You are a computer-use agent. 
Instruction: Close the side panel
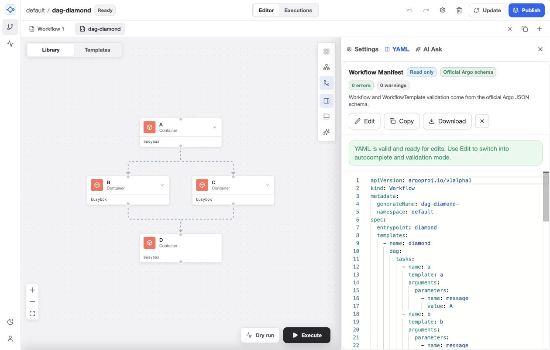click(x=540, y=49)
